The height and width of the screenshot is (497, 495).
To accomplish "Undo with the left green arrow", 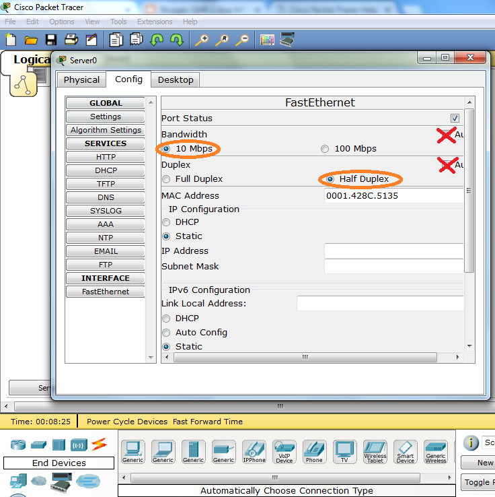I will click(157, 40).
